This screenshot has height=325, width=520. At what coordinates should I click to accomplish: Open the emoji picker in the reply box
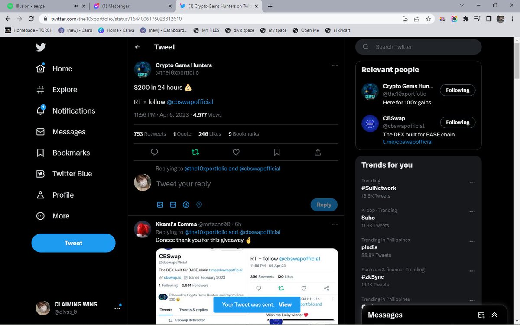pyautogui.click(x=186, y=205)
